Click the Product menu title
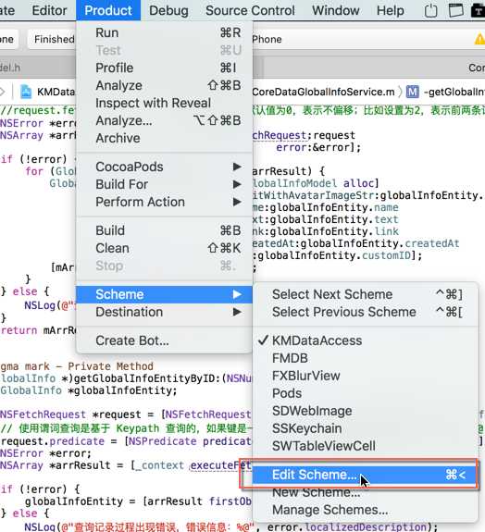Screen dimensions: 485x532 pos(108,10)
